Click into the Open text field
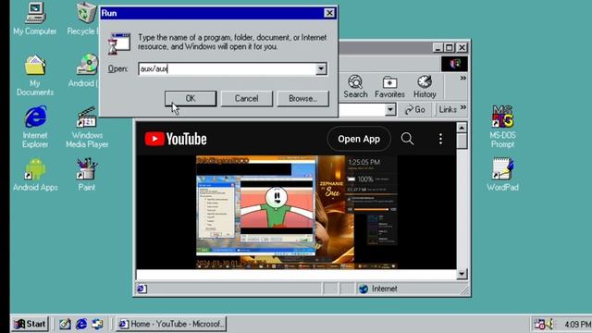This screenshot has width=592, height=333. tap(228, 68)
